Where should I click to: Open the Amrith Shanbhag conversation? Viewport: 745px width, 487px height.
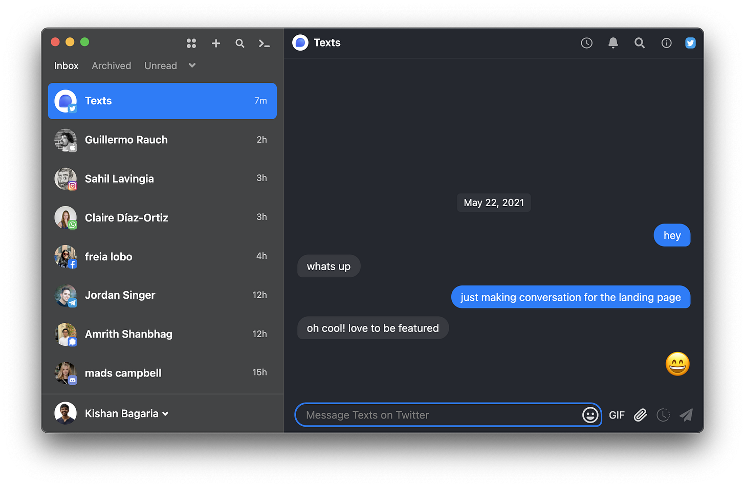[162, 334]
